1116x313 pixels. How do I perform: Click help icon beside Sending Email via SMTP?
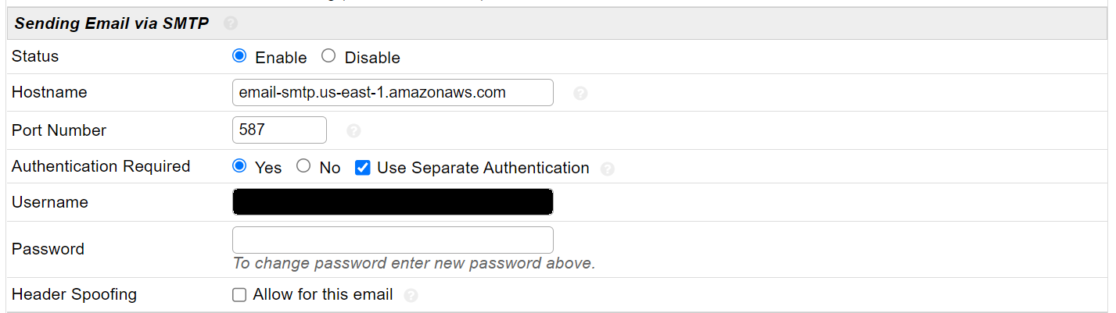pos(230,23)
